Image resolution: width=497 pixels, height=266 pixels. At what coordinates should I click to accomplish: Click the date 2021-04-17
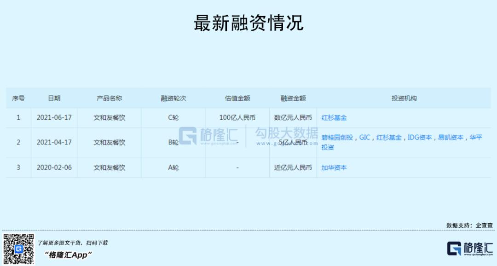54,142
